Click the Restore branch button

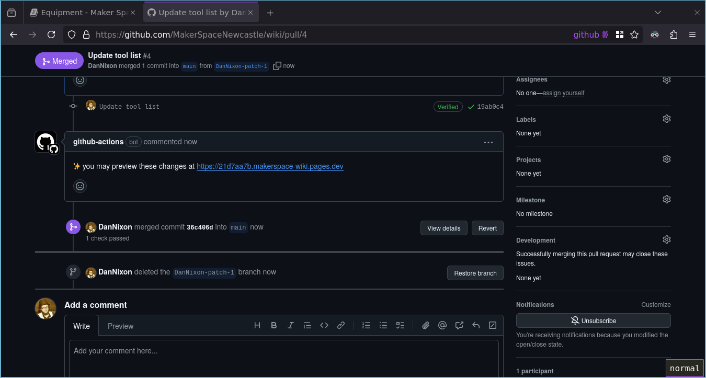475,272
